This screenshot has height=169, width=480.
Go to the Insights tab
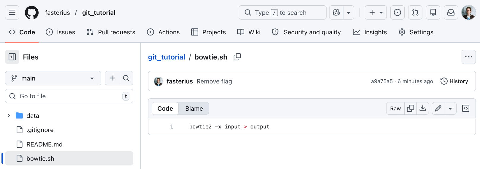[370, 32]
